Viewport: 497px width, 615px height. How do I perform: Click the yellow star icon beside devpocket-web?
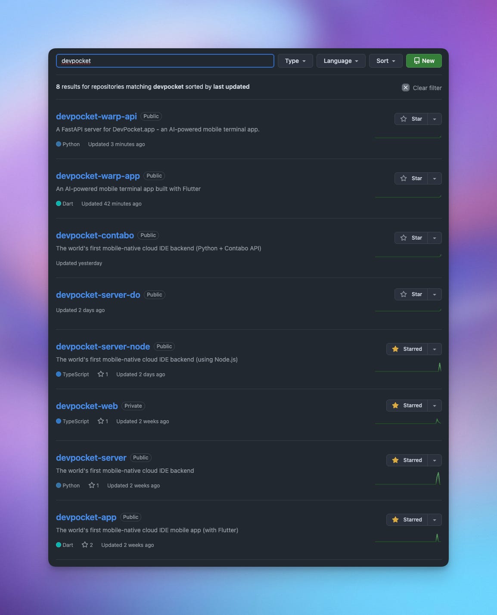point(395,406)
